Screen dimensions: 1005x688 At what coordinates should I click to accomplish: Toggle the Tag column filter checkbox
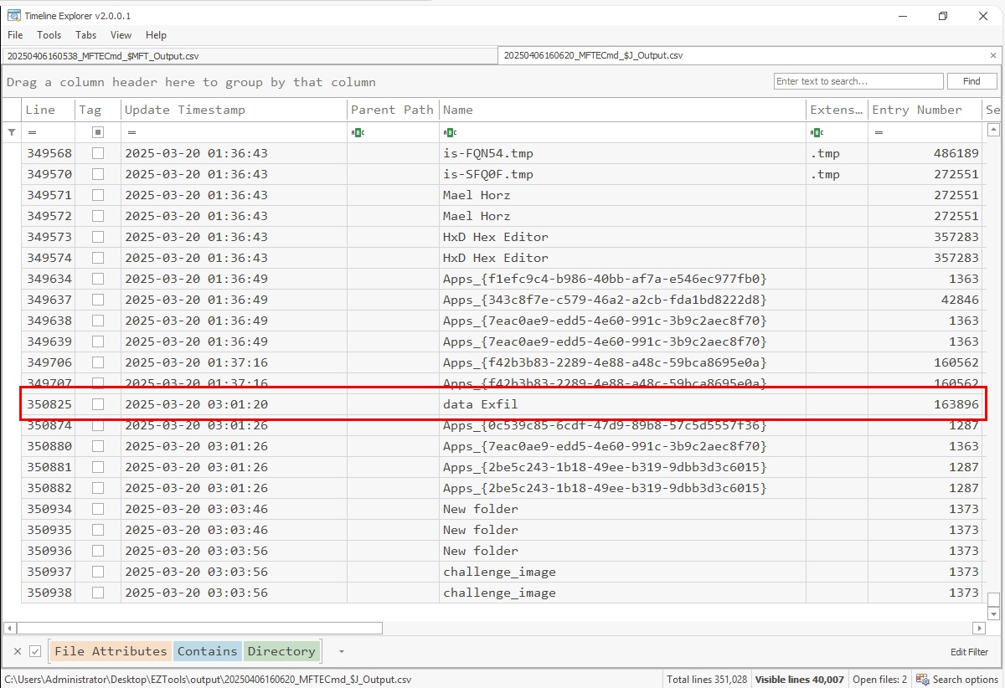[x=98, y=132]
